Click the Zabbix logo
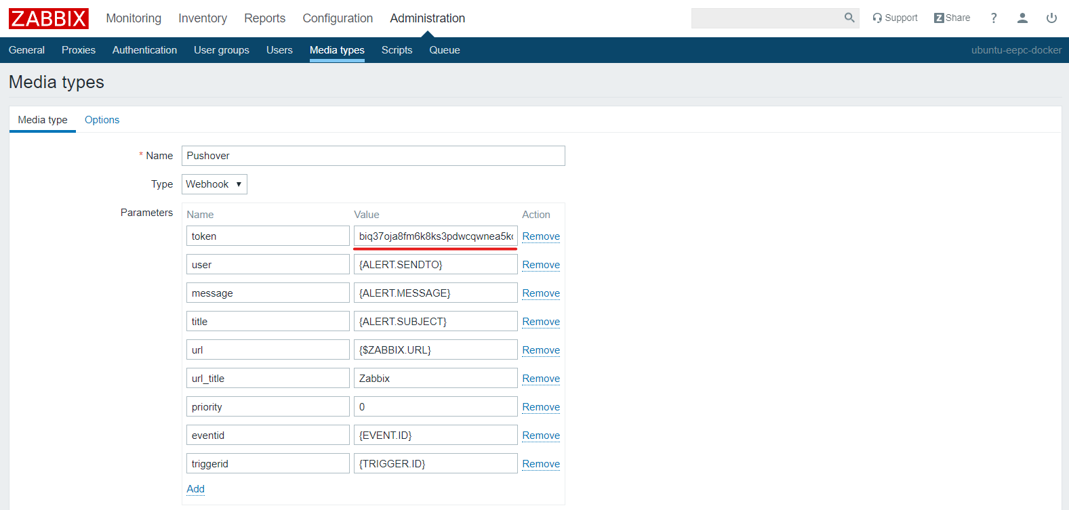 pyautogui.click(x=48, y=18)
